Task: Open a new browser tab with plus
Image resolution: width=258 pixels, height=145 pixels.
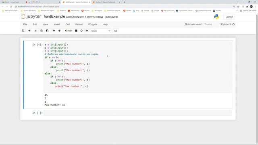Action: [x=124, y=2]
